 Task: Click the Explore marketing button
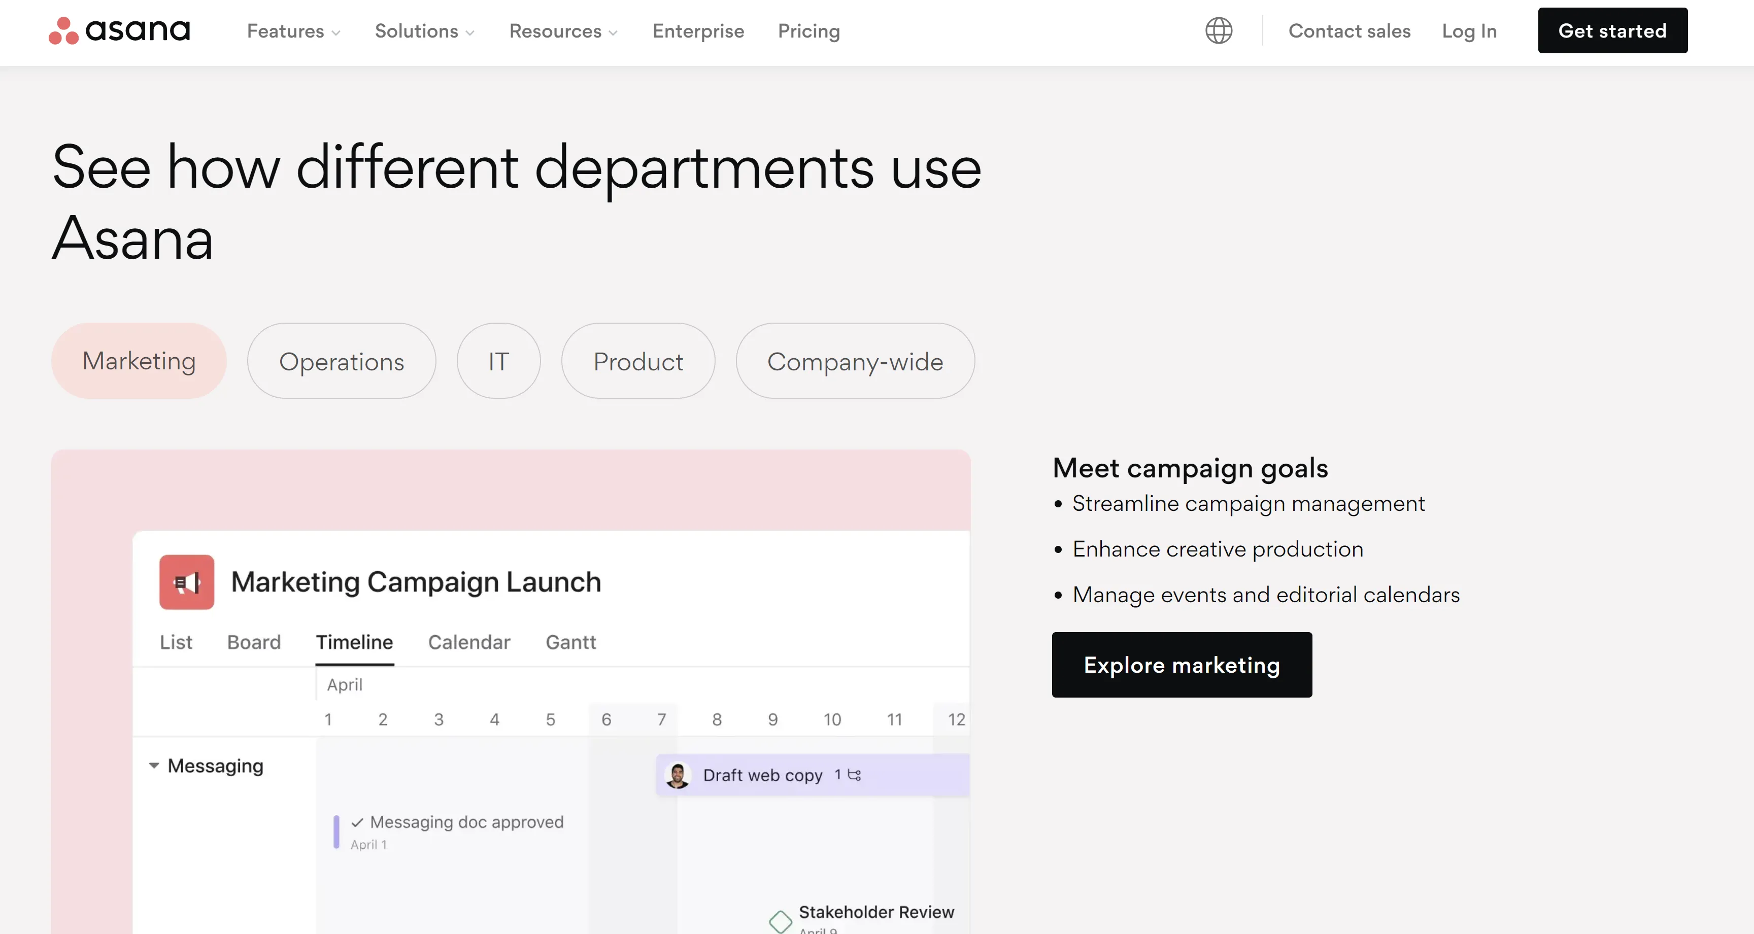(1182, 665)
